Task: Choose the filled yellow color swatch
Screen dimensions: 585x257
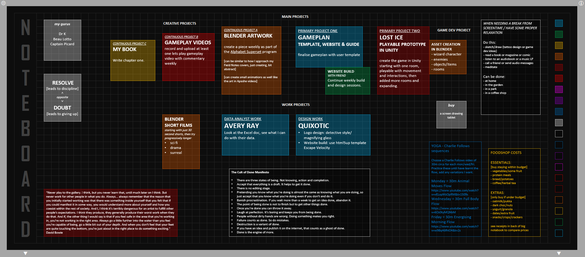Action: [559, 45]
